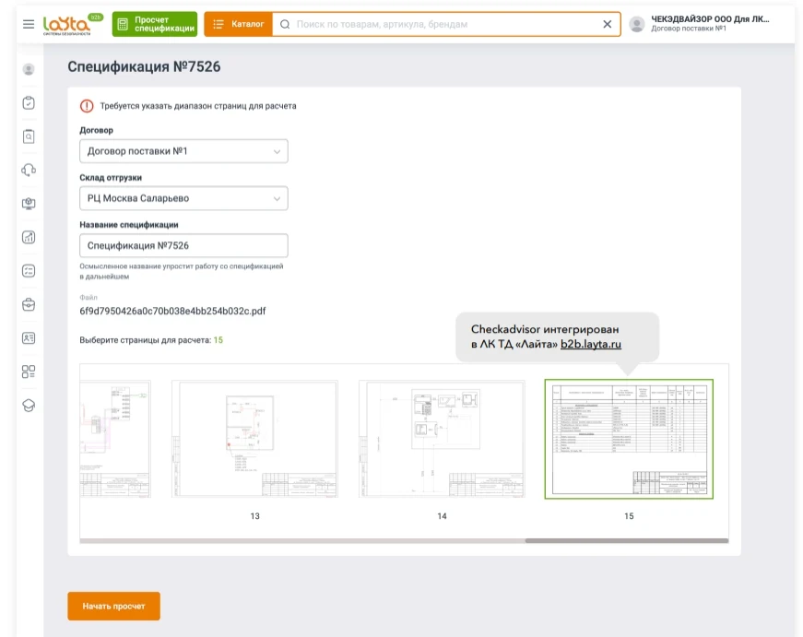Image resolution: width=803 pixels, height=637 pixels.
Task: Open the bar chart sidebar icon
Action: pyautogui.click(x=29, y=237)
